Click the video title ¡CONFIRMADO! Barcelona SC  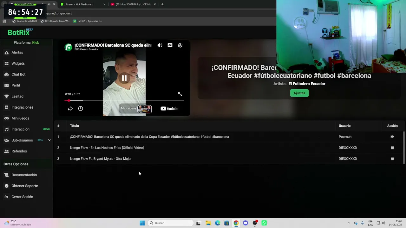(113, 45)
